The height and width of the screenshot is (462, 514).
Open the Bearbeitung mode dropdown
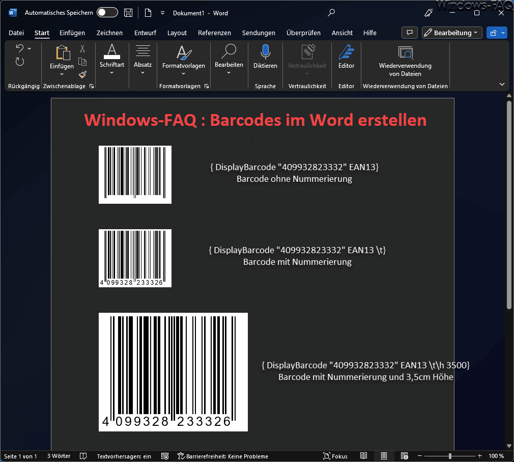[x=452, y=33]
